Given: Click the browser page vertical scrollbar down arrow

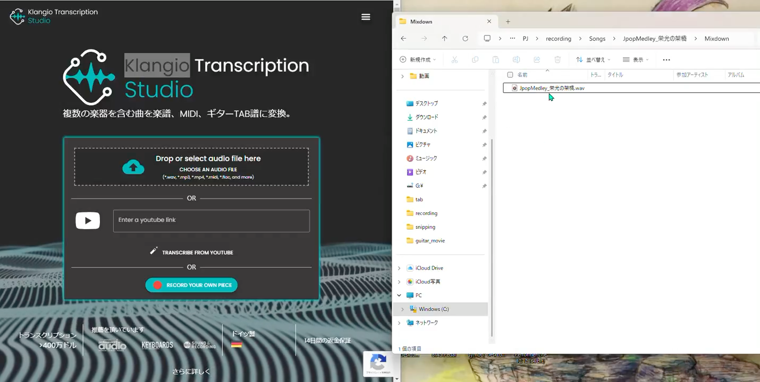Looking at the screenshot, I should coord(396,379).
